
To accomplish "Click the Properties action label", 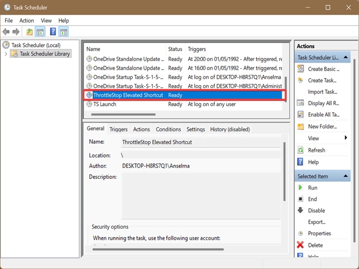I will coord(320,233).
